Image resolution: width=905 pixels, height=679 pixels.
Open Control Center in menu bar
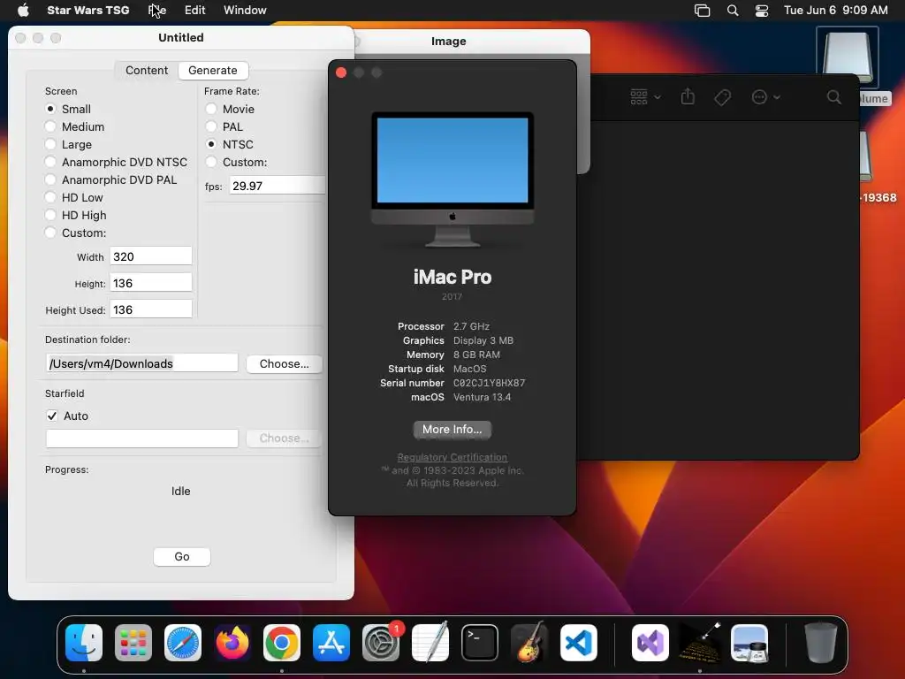click(x=762, y=10)
